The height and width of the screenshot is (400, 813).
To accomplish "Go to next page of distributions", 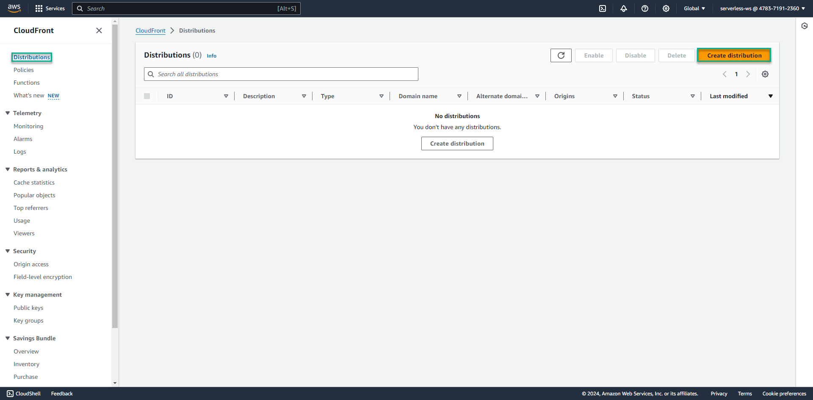I will click(x=748, y=74).
